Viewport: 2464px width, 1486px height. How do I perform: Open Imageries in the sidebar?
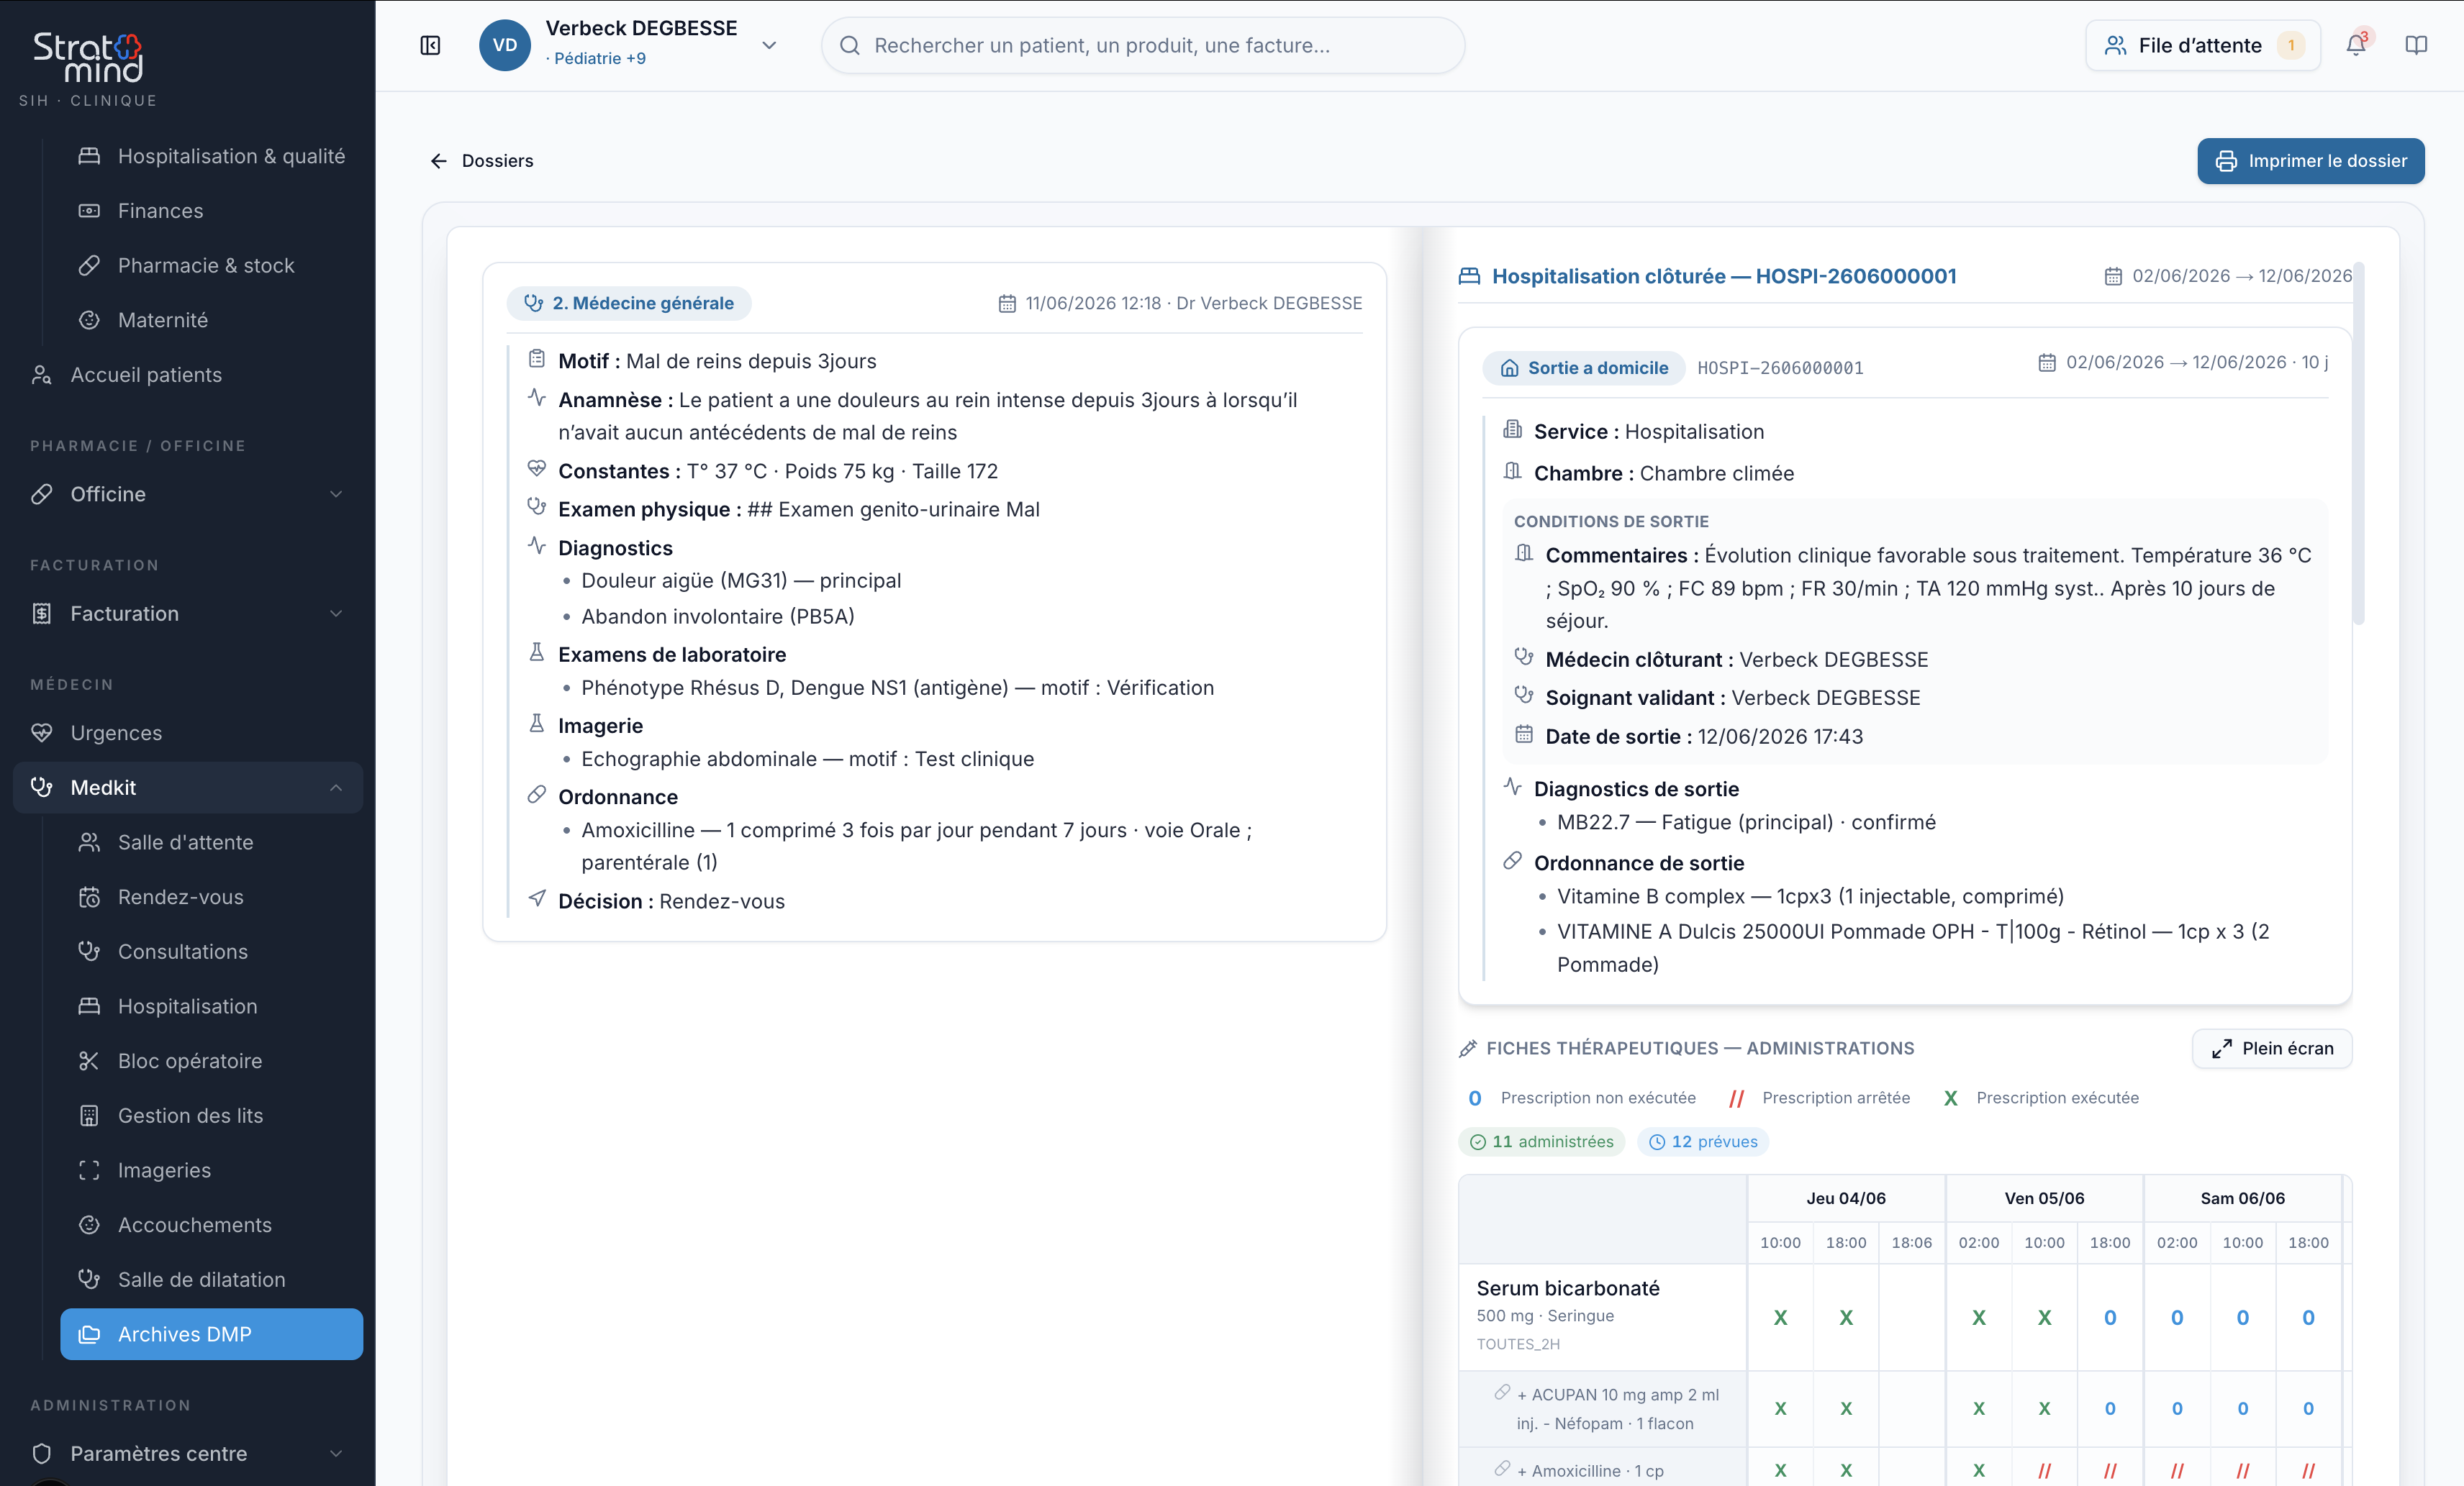(211, 1170)
